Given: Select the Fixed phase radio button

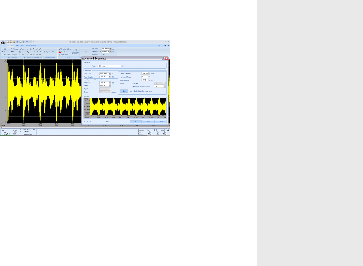Looking at the screenshot, I should pyautogui.click(x=133, y=83).
